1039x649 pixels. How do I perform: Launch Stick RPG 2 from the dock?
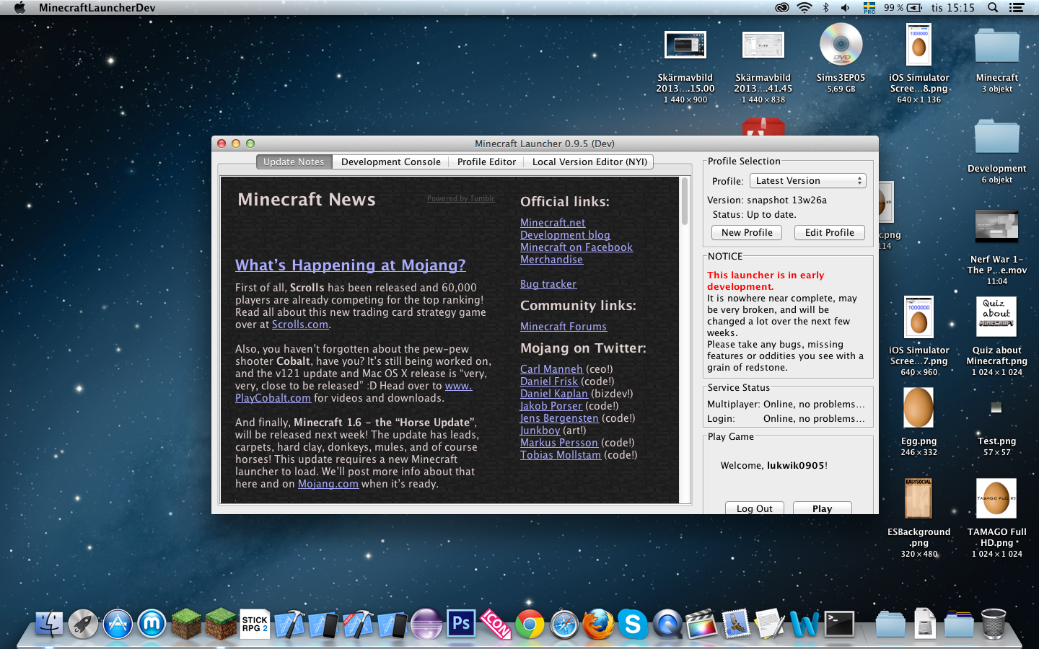(x=255, y=624)
